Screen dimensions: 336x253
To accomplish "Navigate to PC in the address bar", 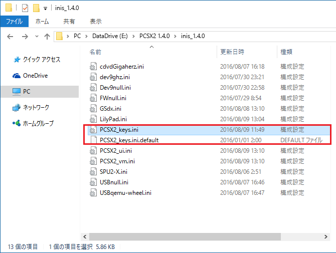I will (77, 36).
